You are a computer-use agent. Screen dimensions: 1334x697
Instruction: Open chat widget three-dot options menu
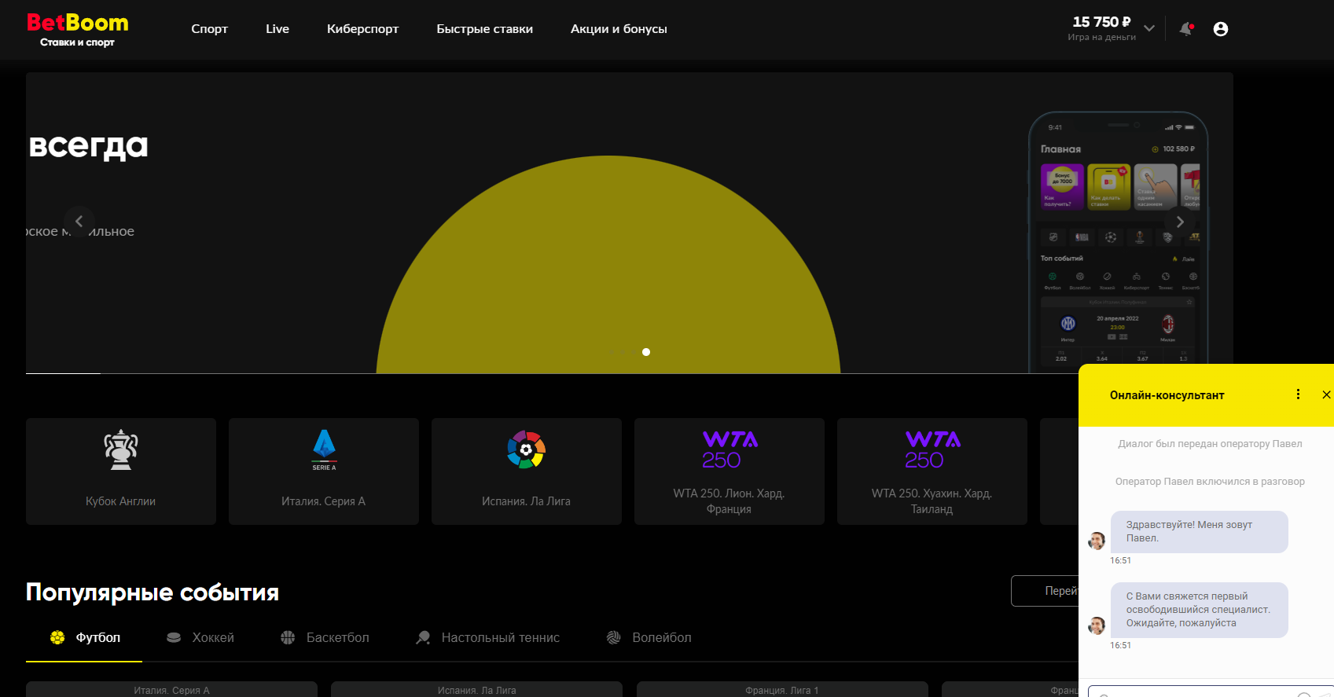click(1298, 394)
